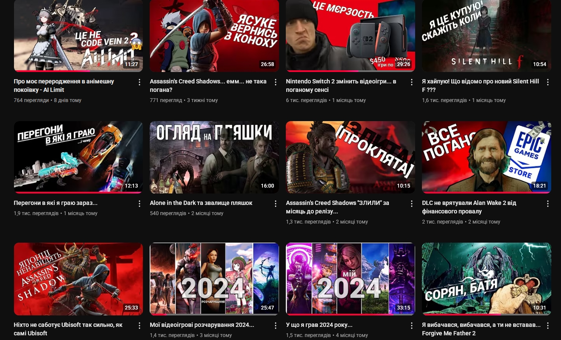Click title 'Assassin's Creed Shadows... емм... не така погана?'
The width and height of the screenshot is (561, 340).
(x=208, y=86)
